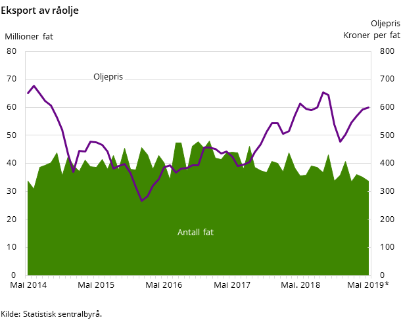Screen dimensions: 401x320
Task: Click the tallest purple peak on right side
Action: coord(323,92)
